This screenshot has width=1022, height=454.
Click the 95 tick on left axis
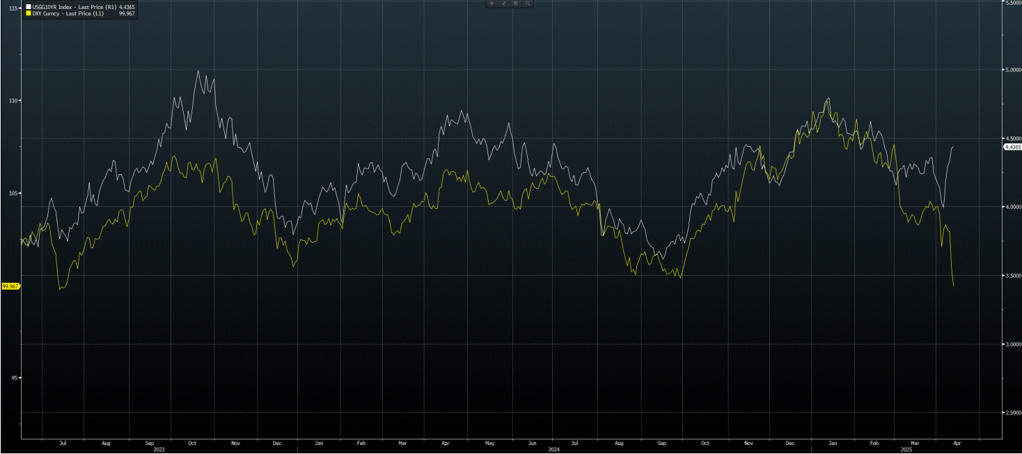[x=14, y=378]
